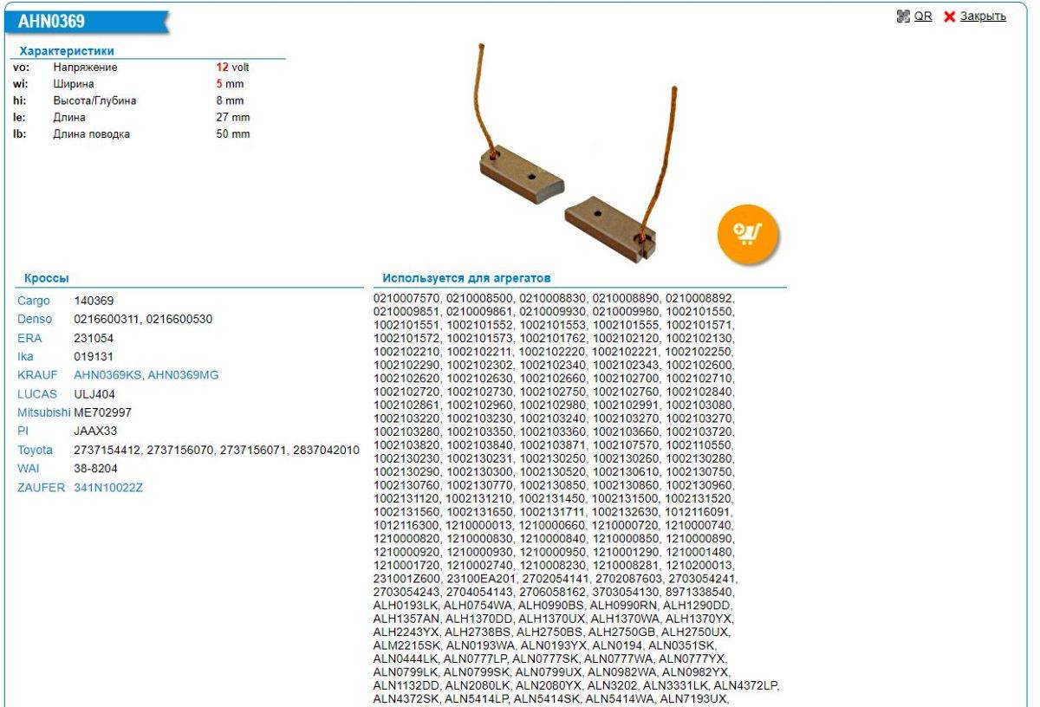Screen dimensions: 1040x707
Task: Open KRAUF part AHN0369KS
Action: (x=107, y=375)
